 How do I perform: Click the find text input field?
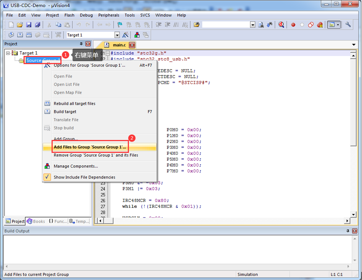[226, 25]
